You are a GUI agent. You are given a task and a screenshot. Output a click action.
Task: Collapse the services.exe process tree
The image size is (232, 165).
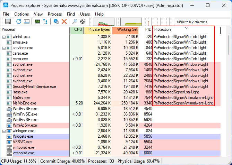pos(4,48)
